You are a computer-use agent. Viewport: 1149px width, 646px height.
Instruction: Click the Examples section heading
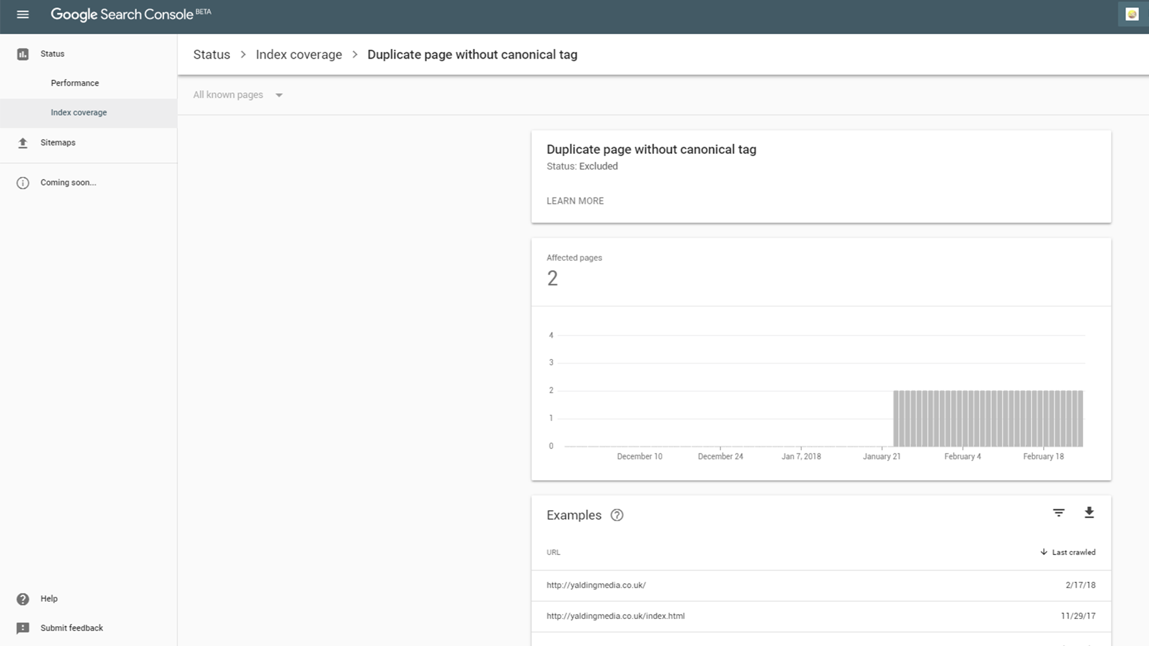click(x=573, y=515)
